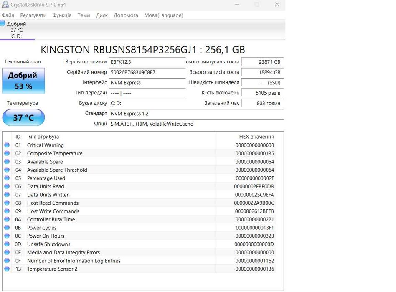Screen dimensions: 396x292
Task: Click the serial number field 50026B768309C8E7
Action: click(x=147, y=73)
